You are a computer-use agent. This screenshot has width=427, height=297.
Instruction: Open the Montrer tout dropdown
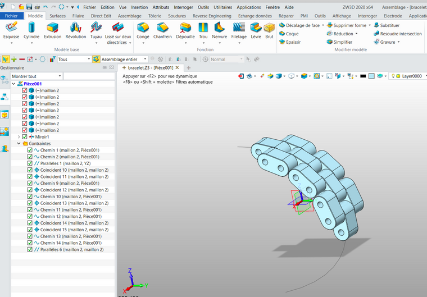coord(60,76)
